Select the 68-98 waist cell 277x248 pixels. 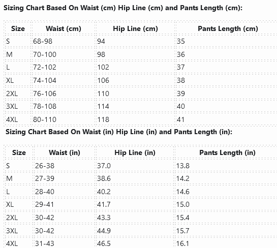coord(43,41)
